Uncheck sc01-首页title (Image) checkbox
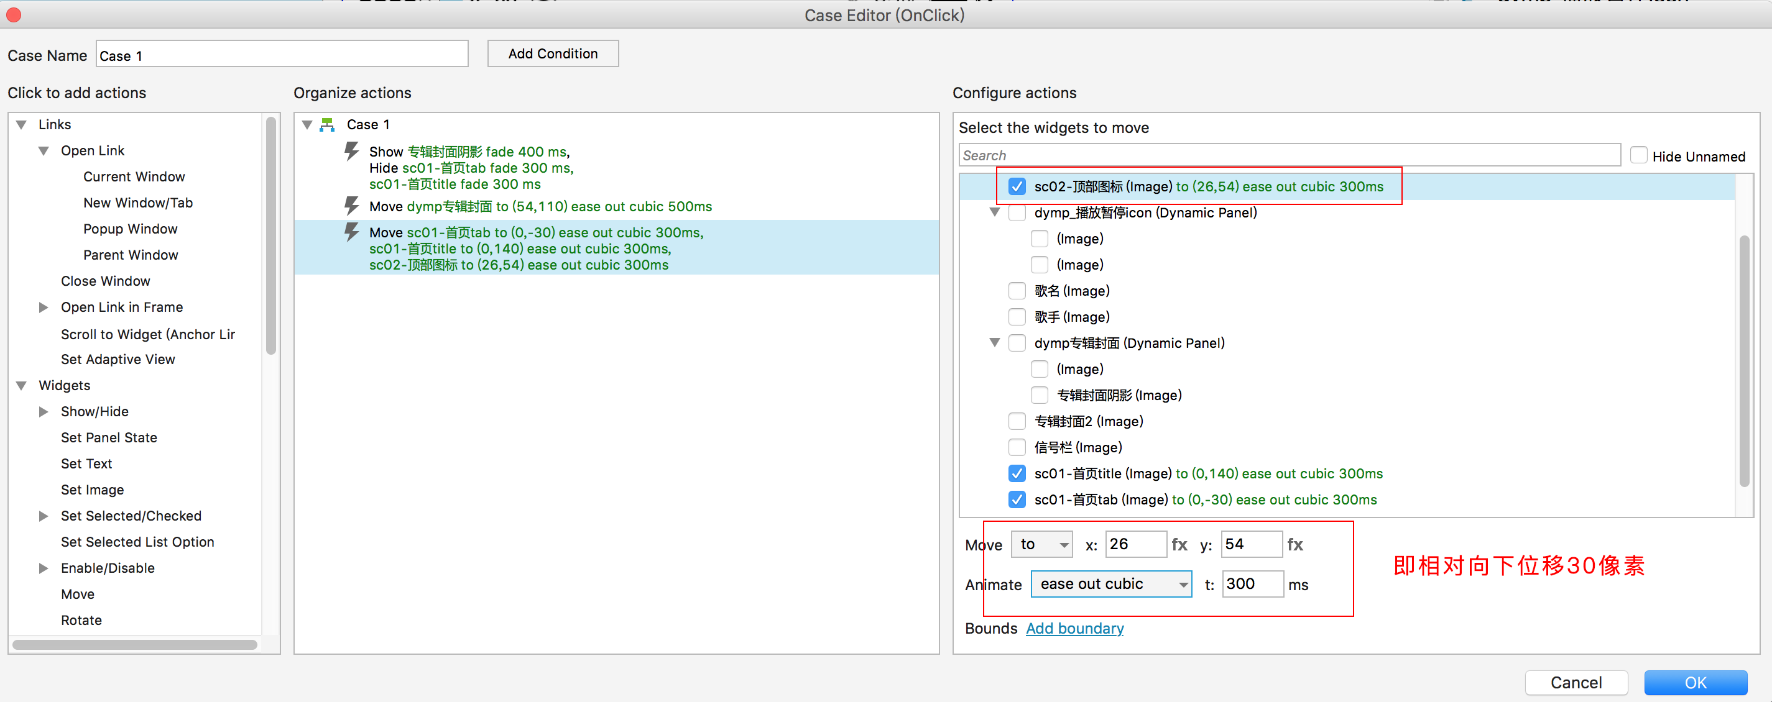Screen dimensions: 1772x702 (x=1017, y=474)
